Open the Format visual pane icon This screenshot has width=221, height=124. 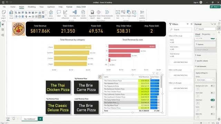tap(219, 28)
